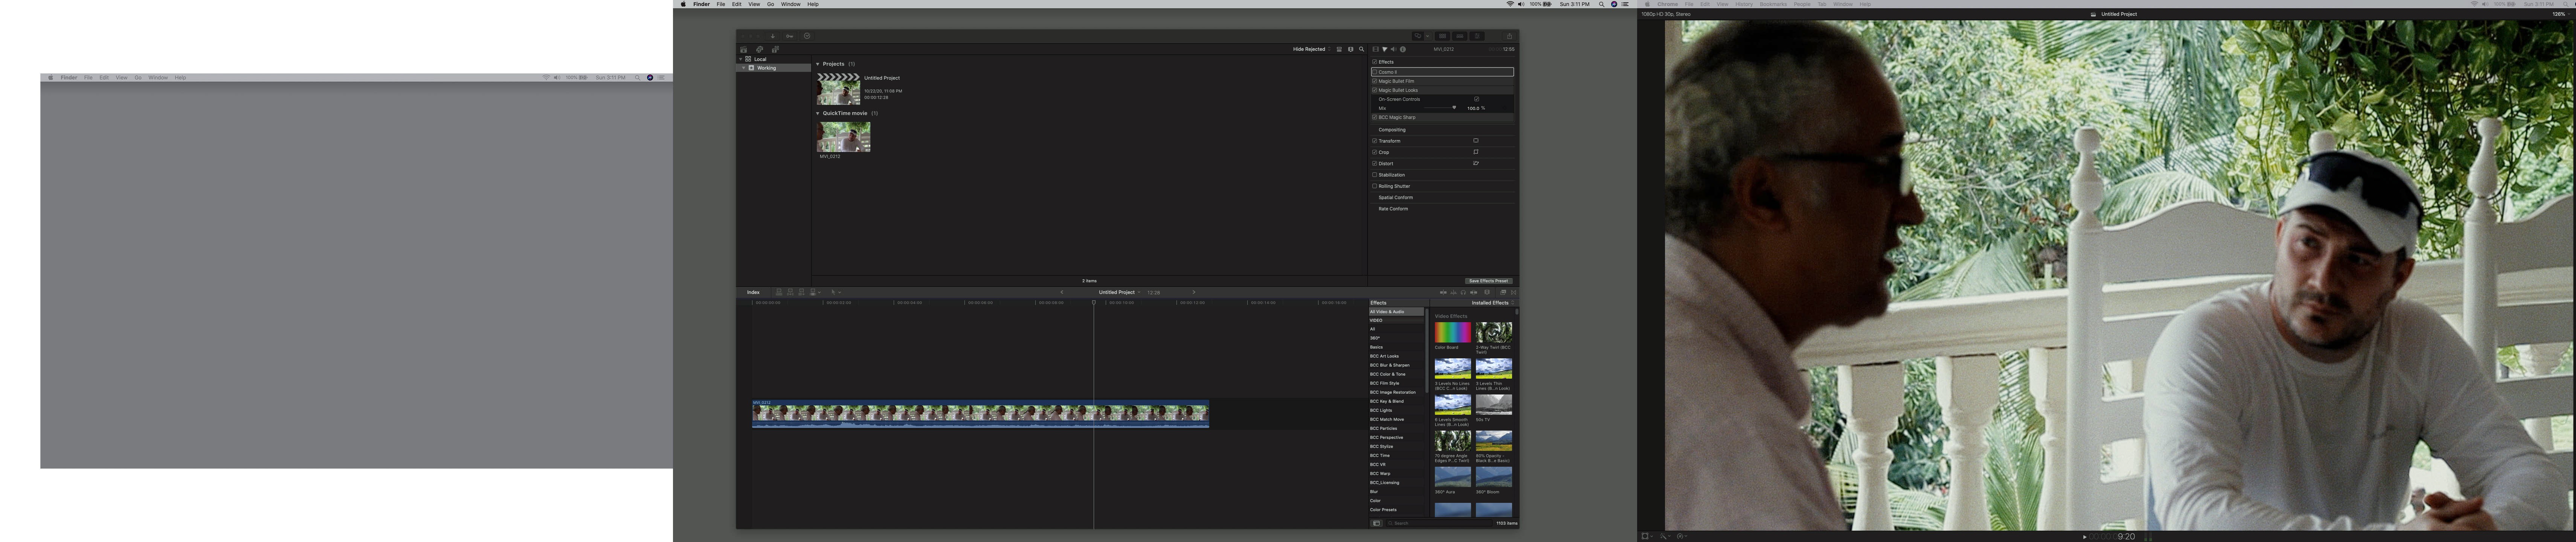Enable the Cosmo II effect checkbox
The width and height of the screenshot is (2576, 542).
[x=1375, y=72]
